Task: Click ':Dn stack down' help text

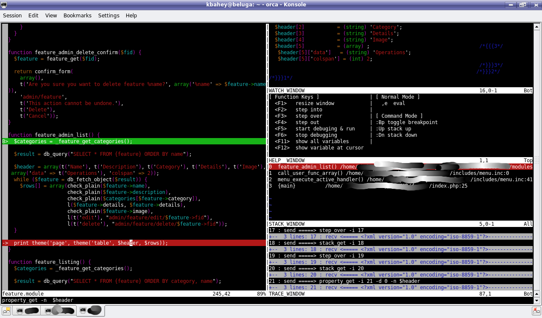Action: [x=396, y=135]
